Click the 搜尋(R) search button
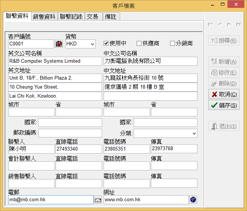 [224, 41]
